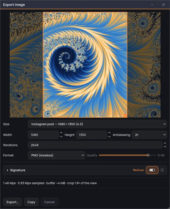Expand the Signature section triangle
The height and width of the screenshot is (209, 170).
(x=8, y=170)
